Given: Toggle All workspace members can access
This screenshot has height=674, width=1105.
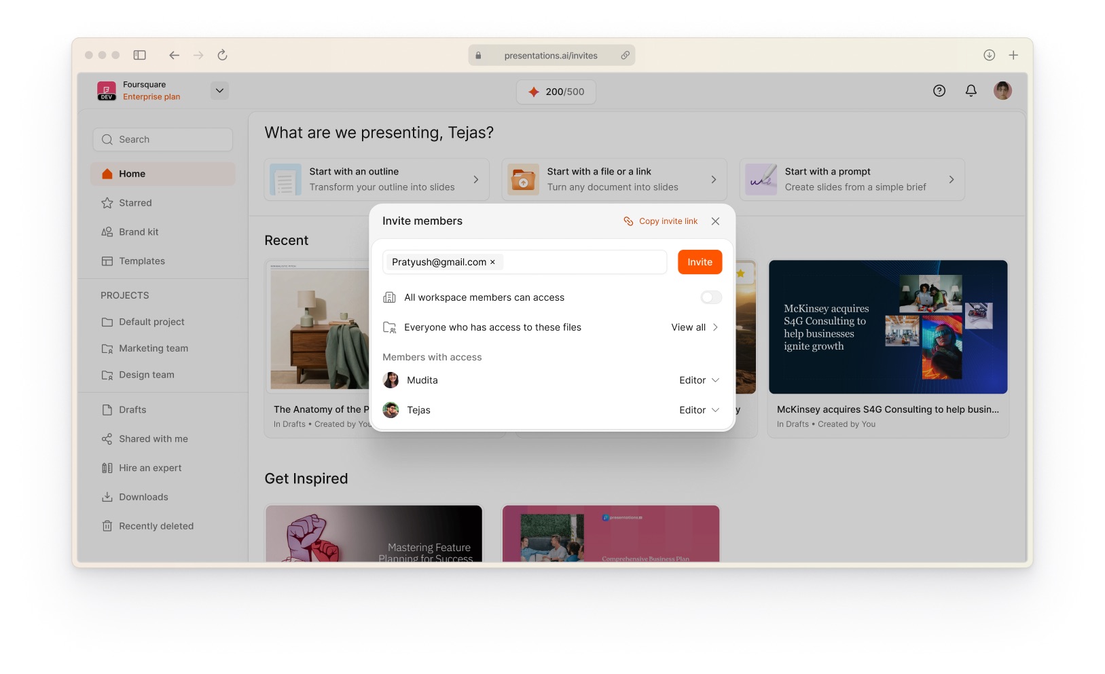Looking at the screenshot, I should coord(711,297).
